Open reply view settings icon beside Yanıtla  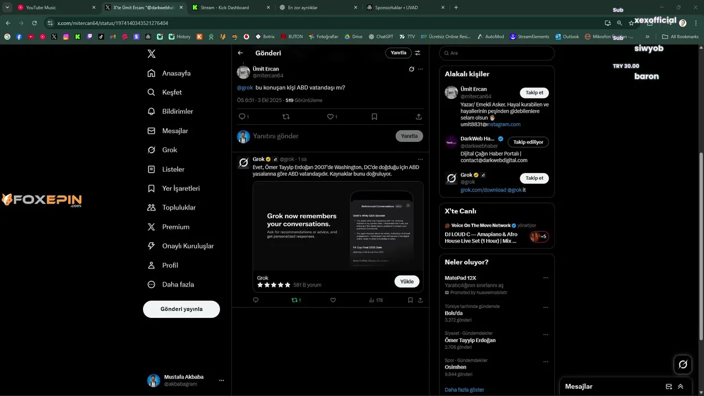point(418,53)
